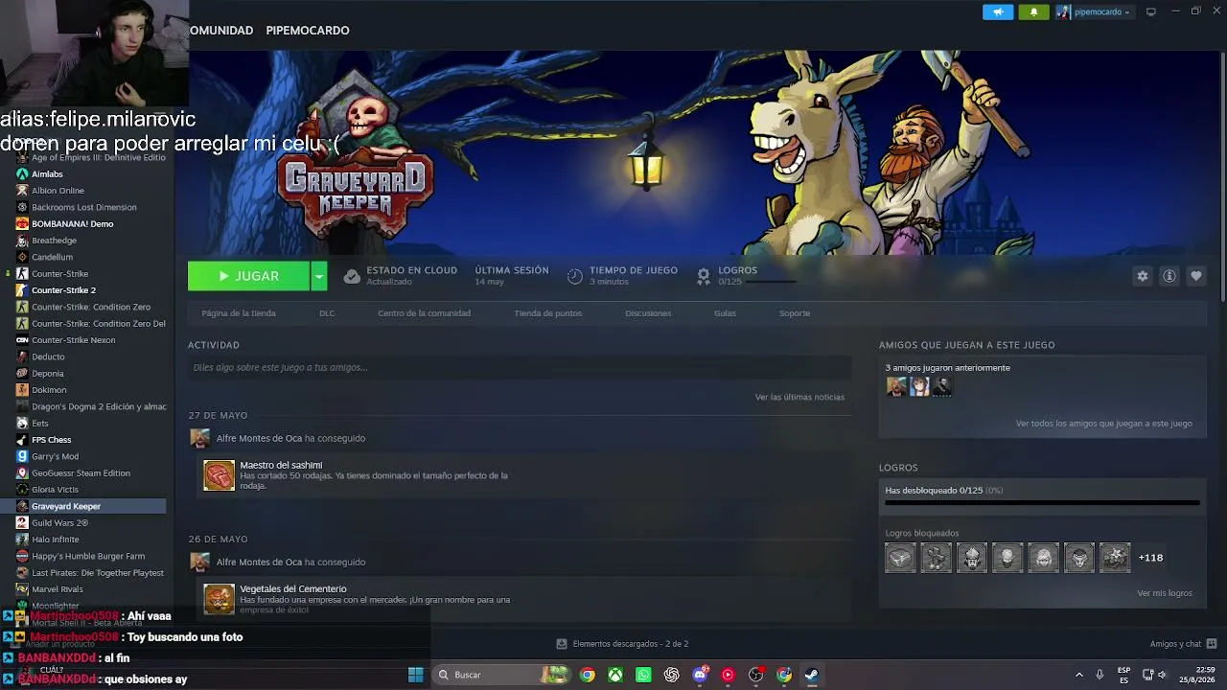Click Ver todos los amigos que juegan link

tap(1104, 424)
